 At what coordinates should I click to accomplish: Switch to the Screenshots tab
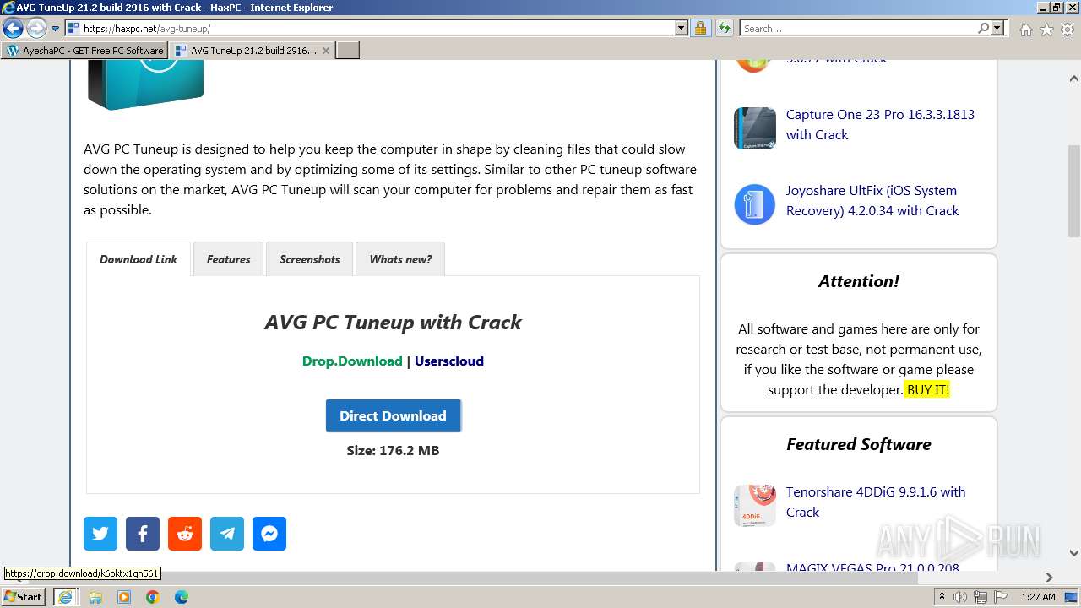(x=310, y=259)
